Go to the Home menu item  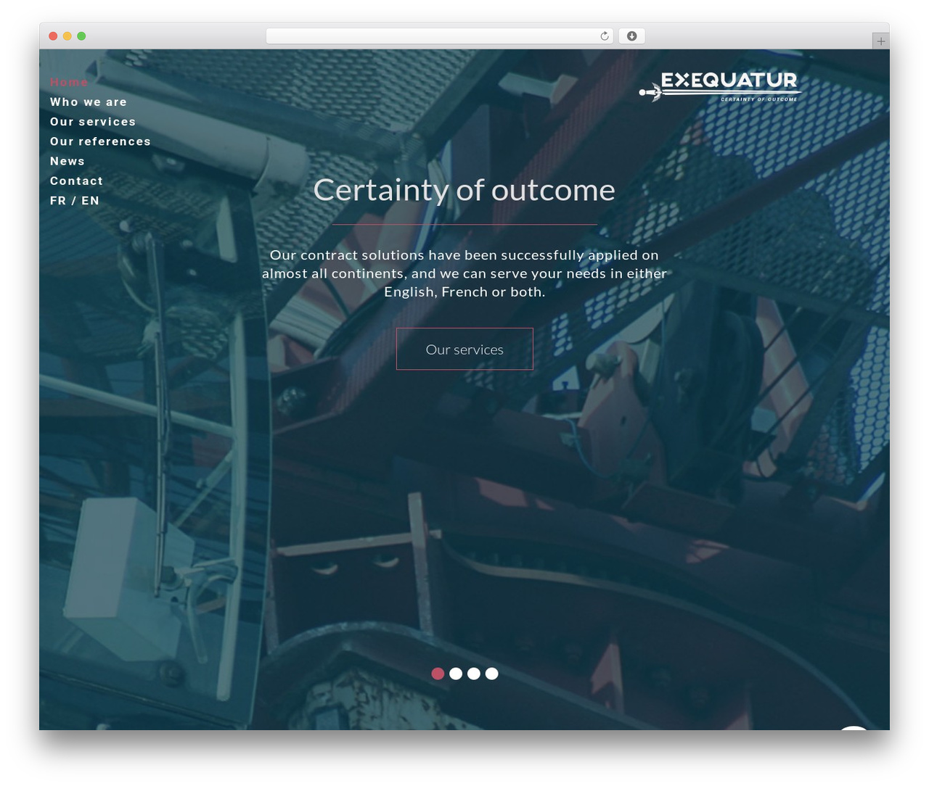coord(69,83)
